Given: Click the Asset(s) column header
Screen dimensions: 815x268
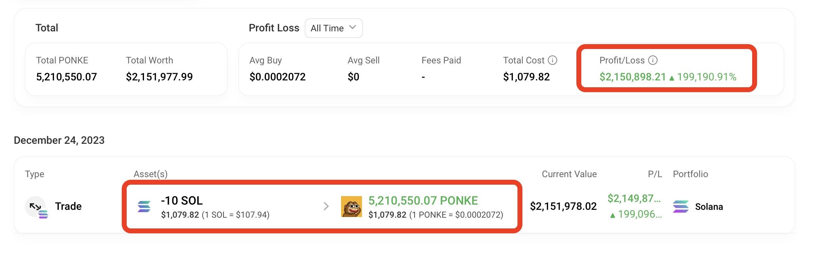Looking at the screenshot, I should (150, 174).
